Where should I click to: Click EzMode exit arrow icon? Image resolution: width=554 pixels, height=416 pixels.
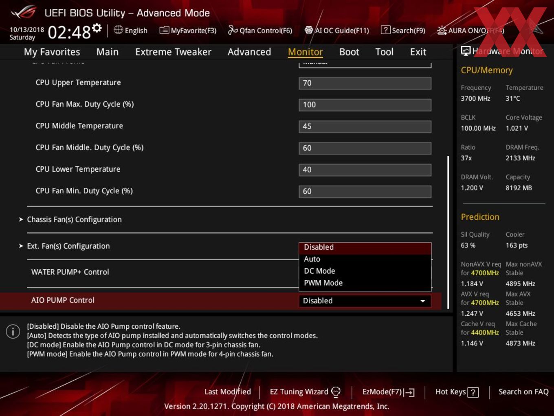click(409, 392)
